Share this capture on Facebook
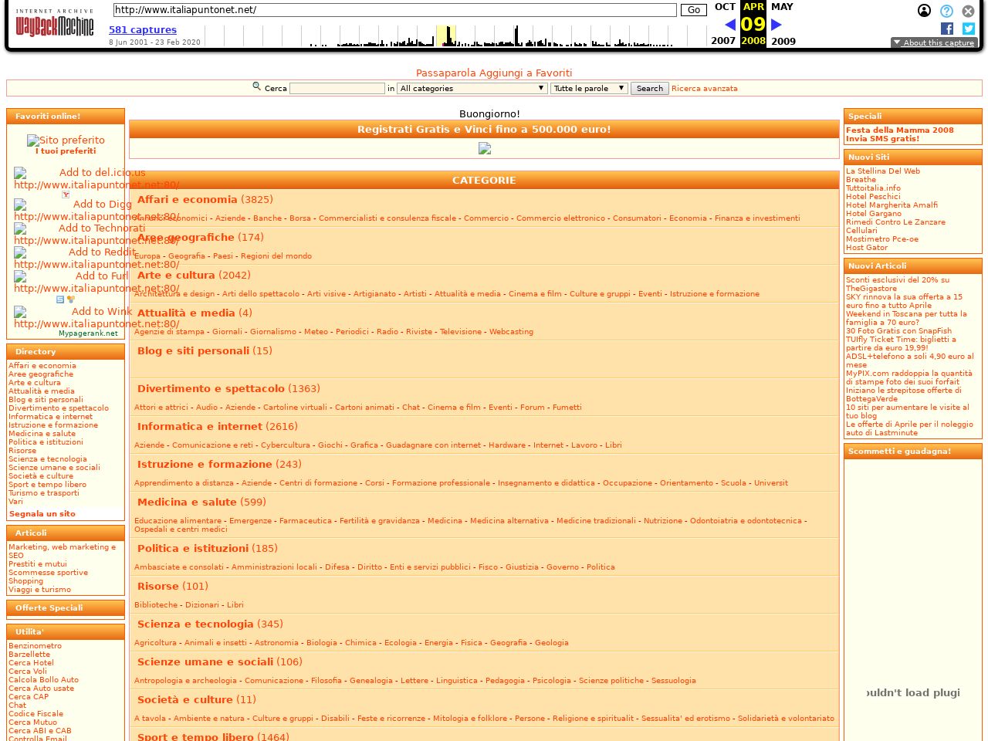988x741 pixels. tap(947, 29)
